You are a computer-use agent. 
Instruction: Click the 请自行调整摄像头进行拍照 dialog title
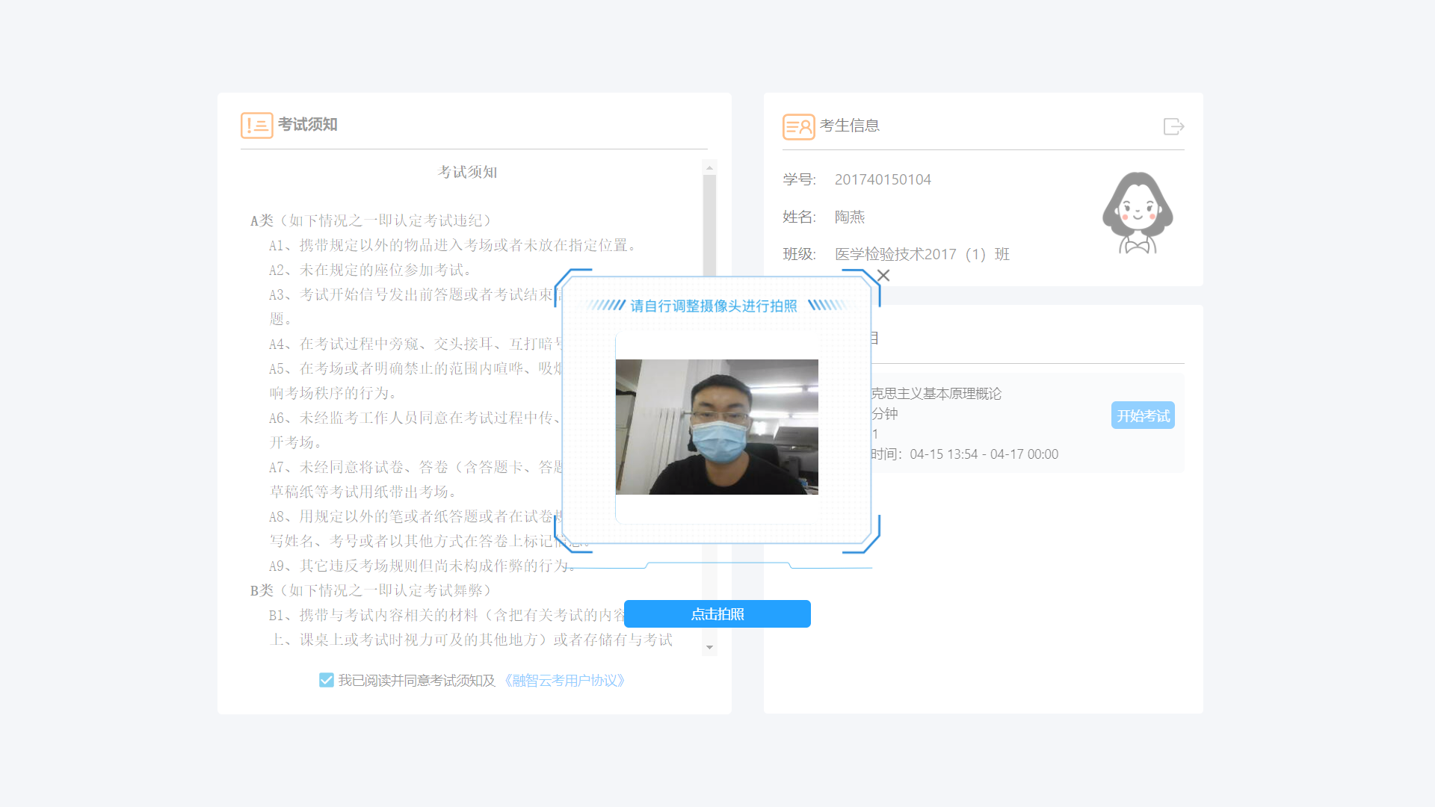[x=714, y=306]
